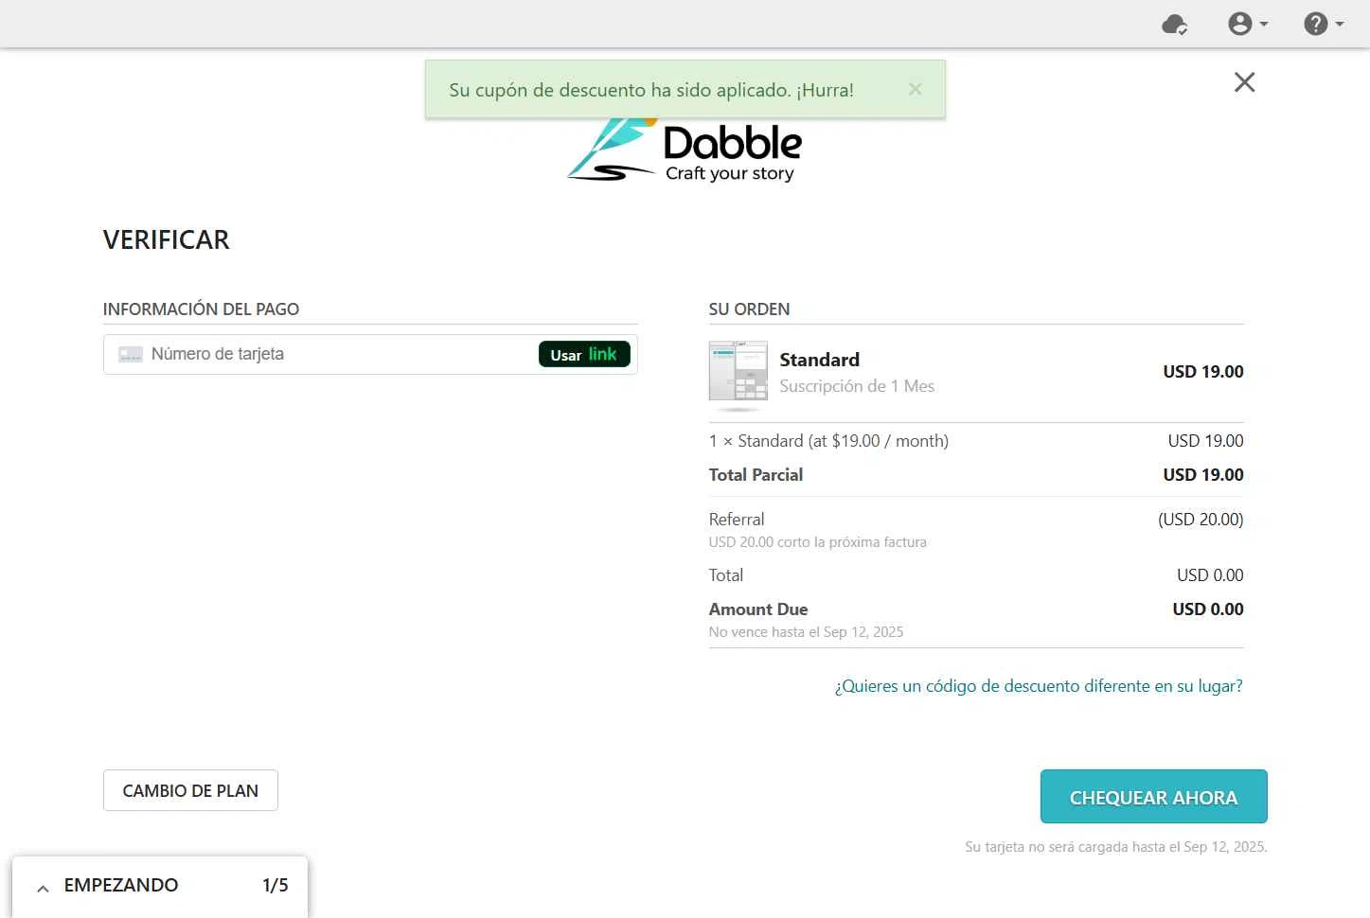The height and width of the screenshot is (918, 1370).
Task: Click 'No vence hasta el Sep 12, 2025'
Action: (x=806, y=632)
